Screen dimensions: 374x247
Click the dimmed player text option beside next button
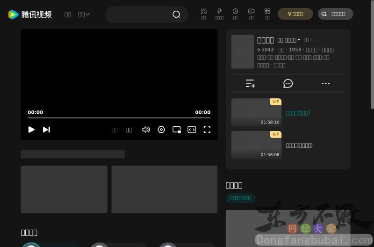click(115, 130)
